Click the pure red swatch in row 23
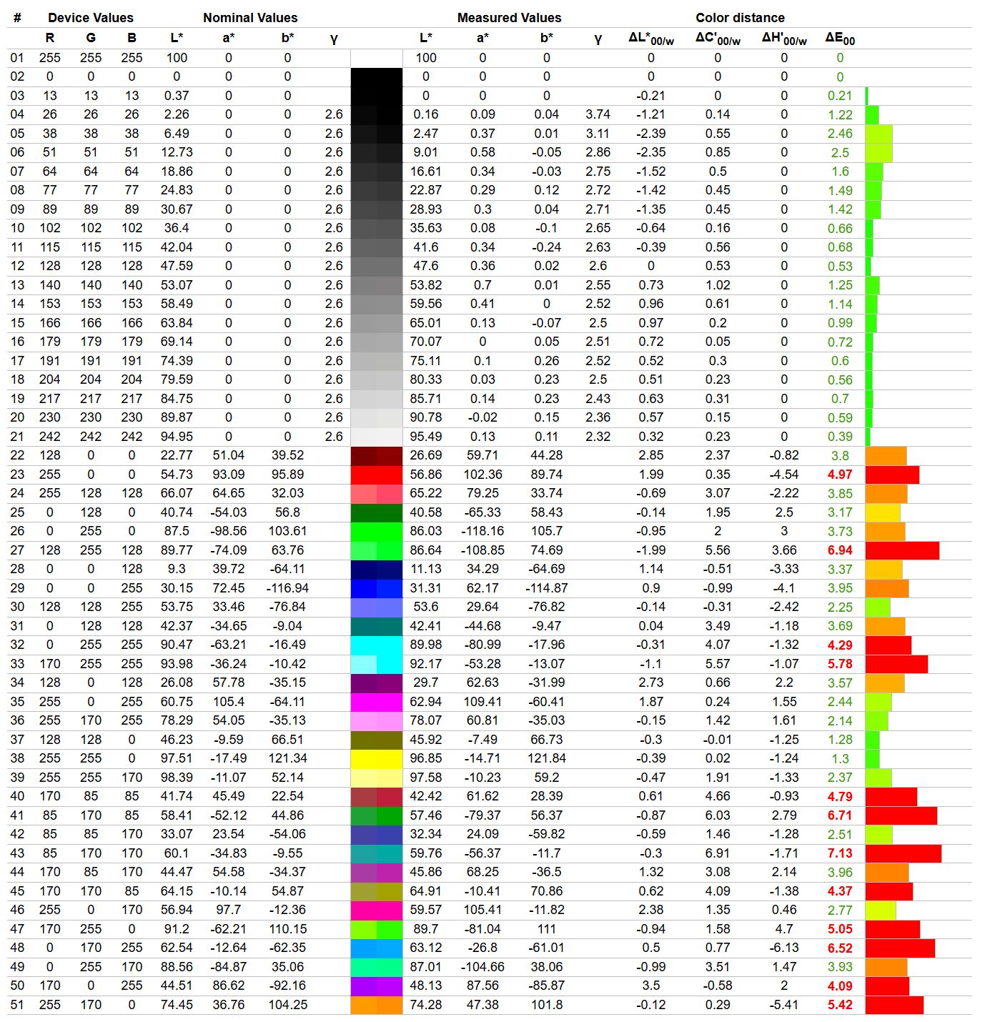 point(377,475)
